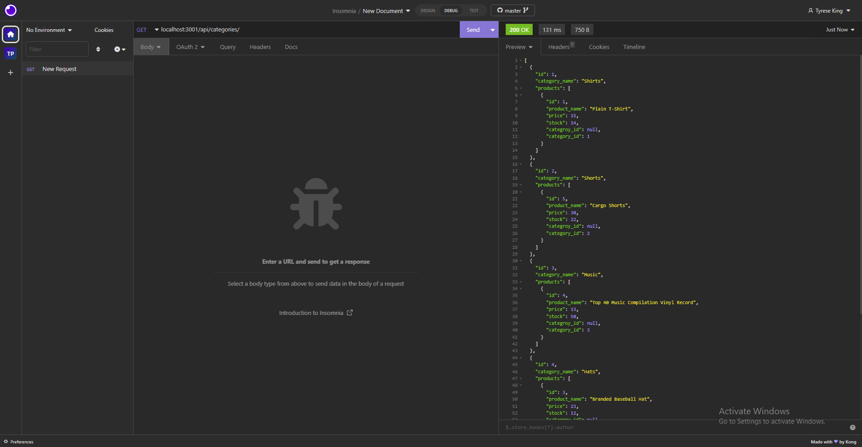Switch to the TEST mode
The width and height of the screenshot is (862, 447).
474,10
